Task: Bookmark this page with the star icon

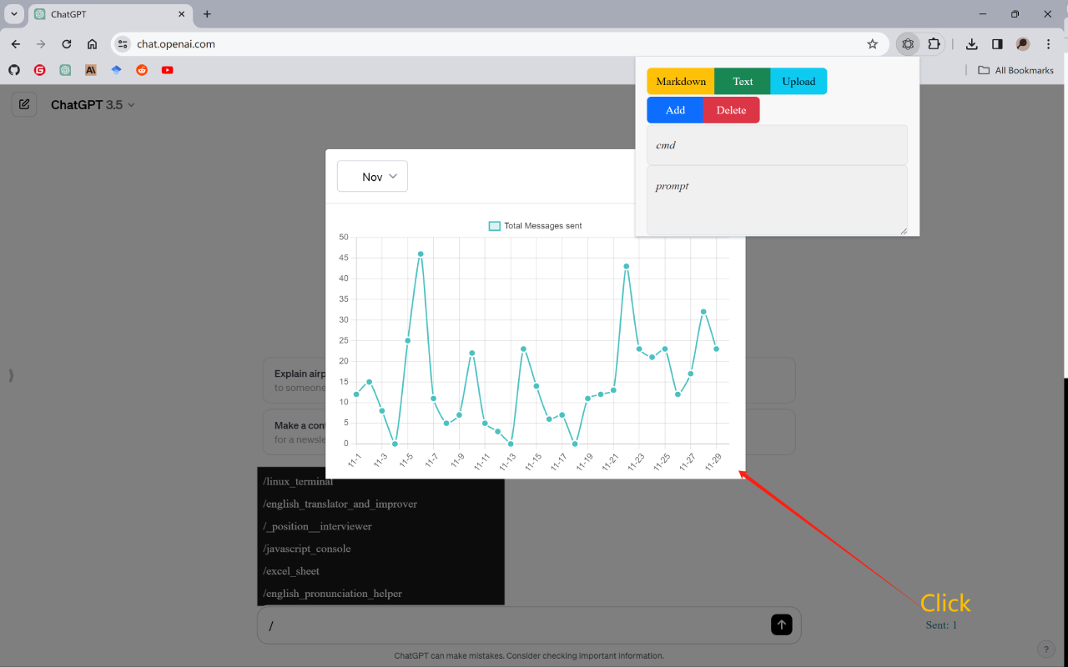Action: 873,44
